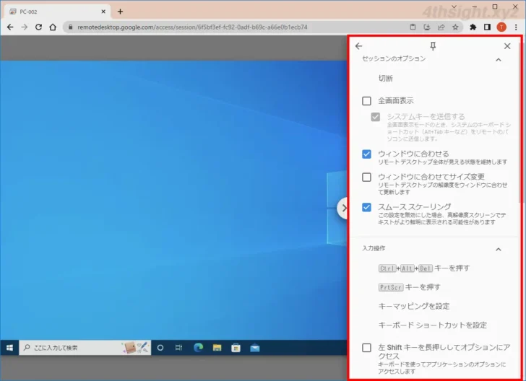Go back in the session options panel
Image resolution: width=526 pixels, height=381 pixels.
[358, 46]
